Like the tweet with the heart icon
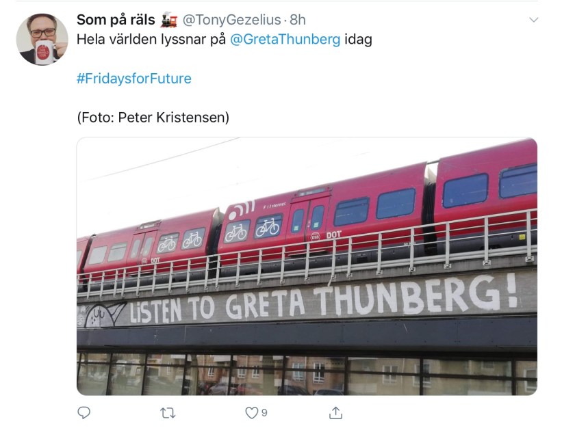Screen dimensions: 575x428 tap(252, 413)
